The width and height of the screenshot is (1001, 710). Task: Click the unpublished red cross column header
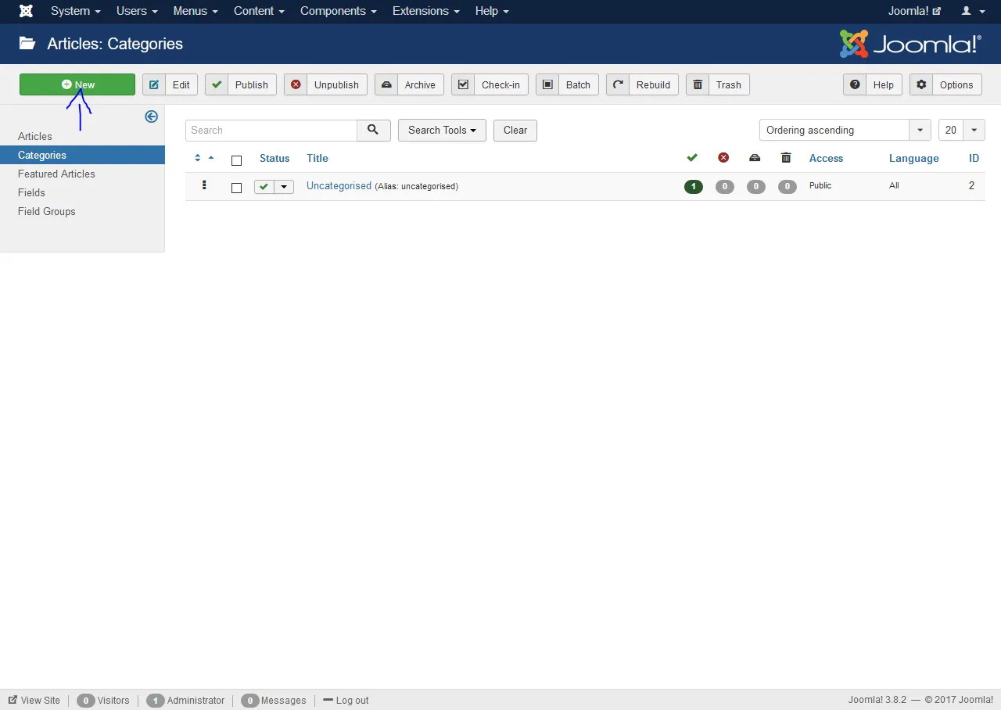pyautogui.click(x=723, y=158)
